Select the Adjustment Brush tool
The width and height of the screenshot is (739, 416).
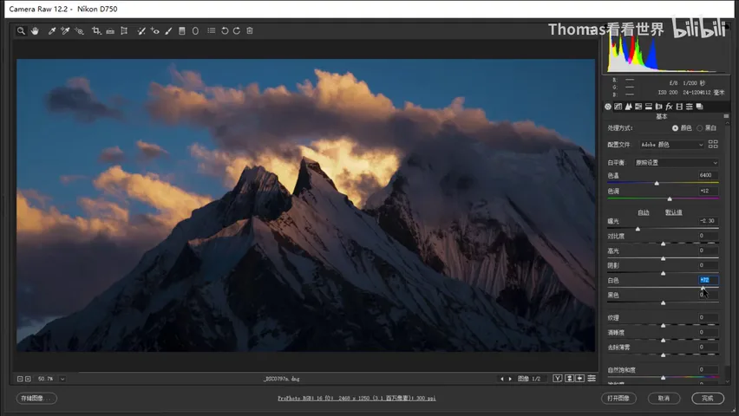[x=168, y=30]
